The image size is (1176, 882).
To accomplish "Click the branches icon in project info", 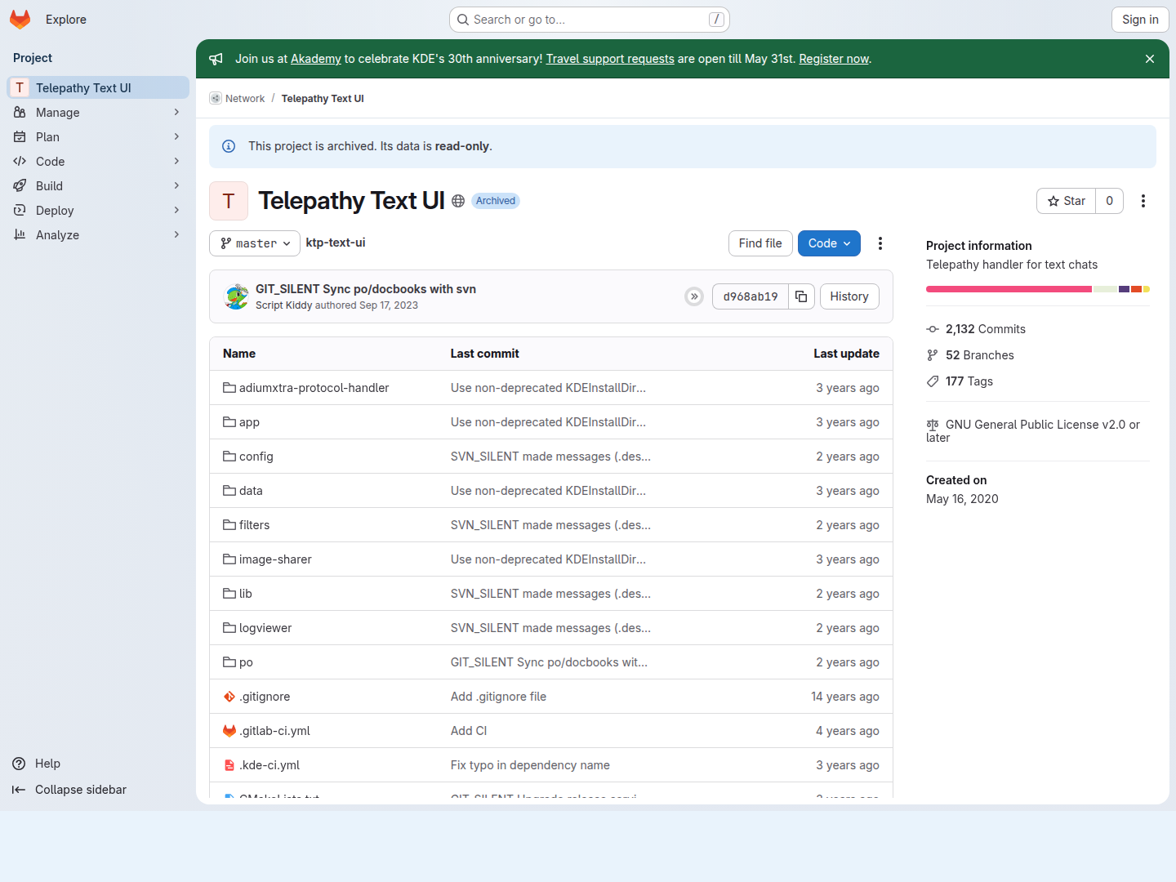I will [933, 355].
